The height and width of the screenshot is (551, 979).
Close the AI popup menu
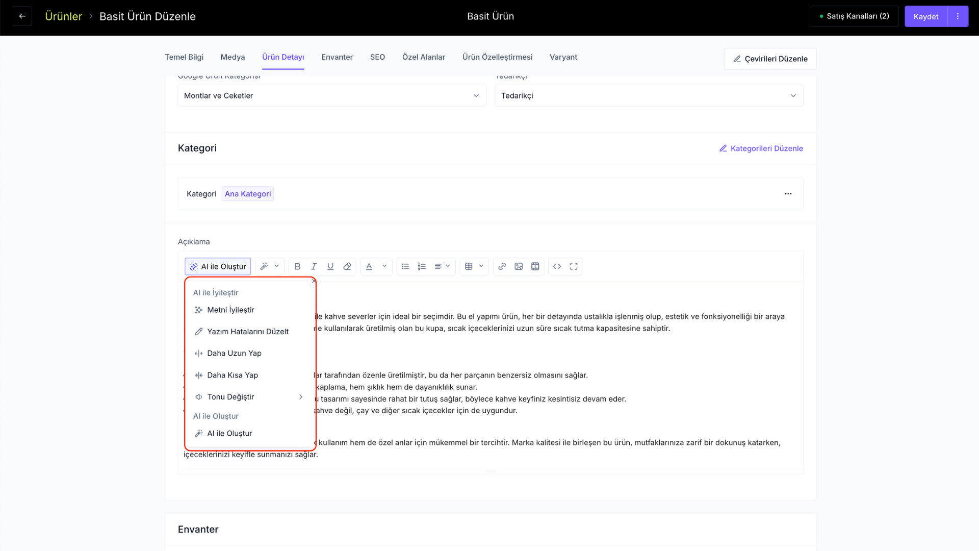pos(314,281)
